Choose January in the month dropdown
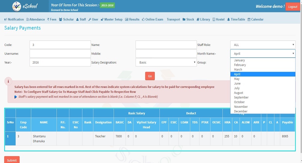Viewport: 302px width, 163px height. 239,60
